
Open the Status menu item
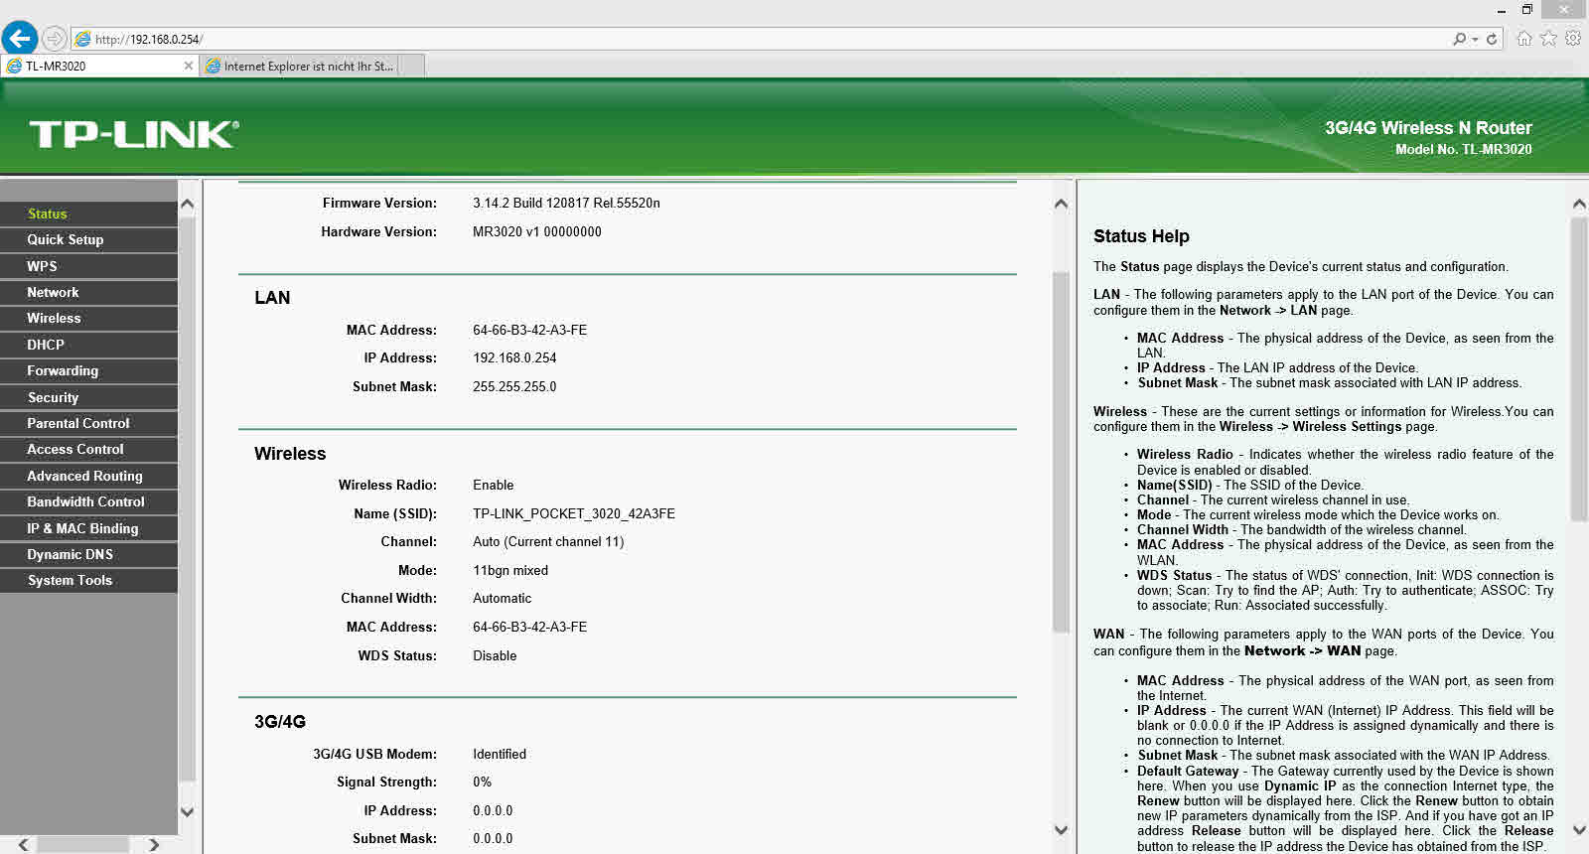pyautogui.click(x=88, y=213)
